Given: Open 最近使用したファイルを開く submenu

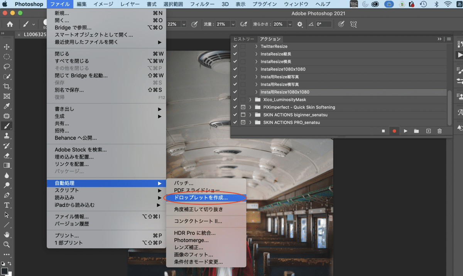Looking at the screenshot, I should (106, 42).
